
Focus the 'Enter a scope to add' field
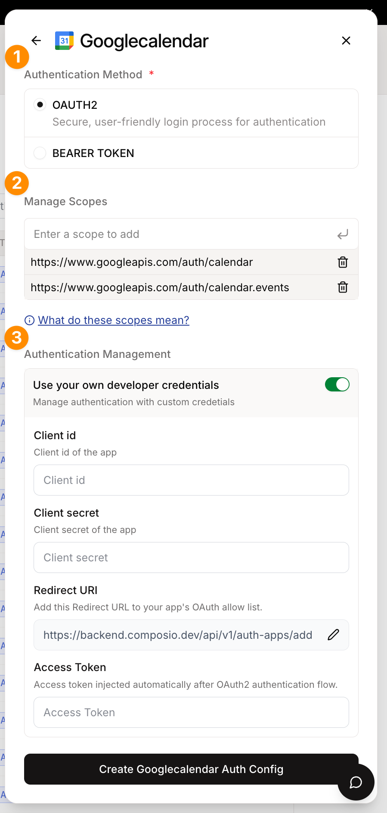pos(181,234)
